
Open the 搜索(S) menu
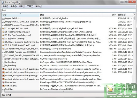(22, 6)
